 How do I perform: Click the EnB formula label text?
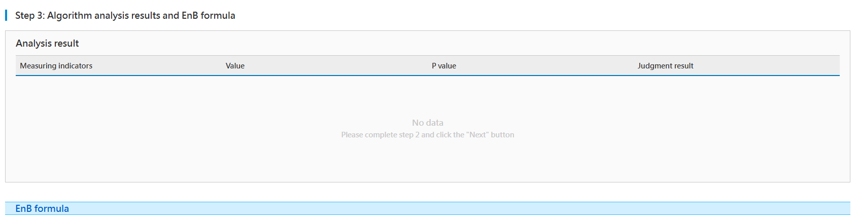42,208
